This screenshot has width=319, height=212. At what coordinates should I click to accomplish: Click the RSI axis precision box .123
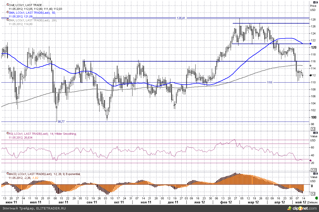[x=313, y=170]
